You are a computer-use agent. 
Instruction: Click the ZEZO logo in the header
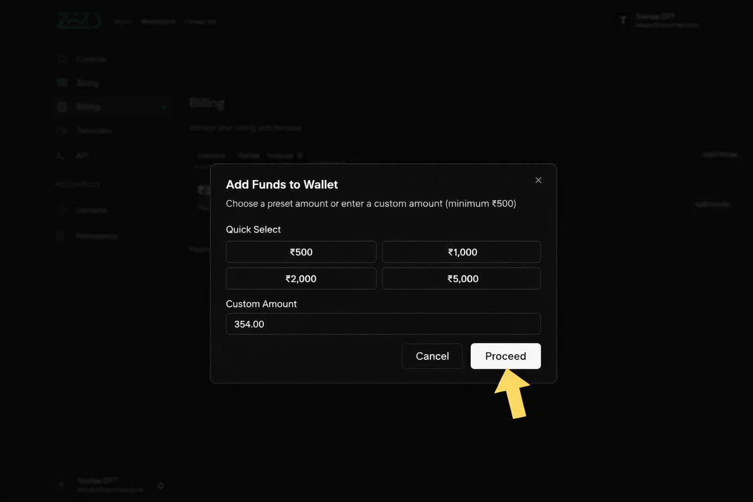click(x=78, y=21)
